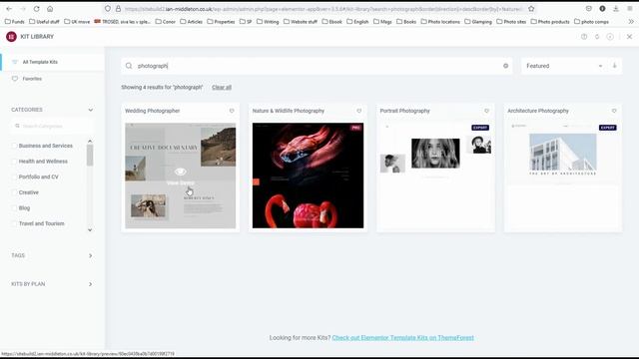Check the Blog category
Viewport: 639px width, 359px height.
[x=14, y=208]
